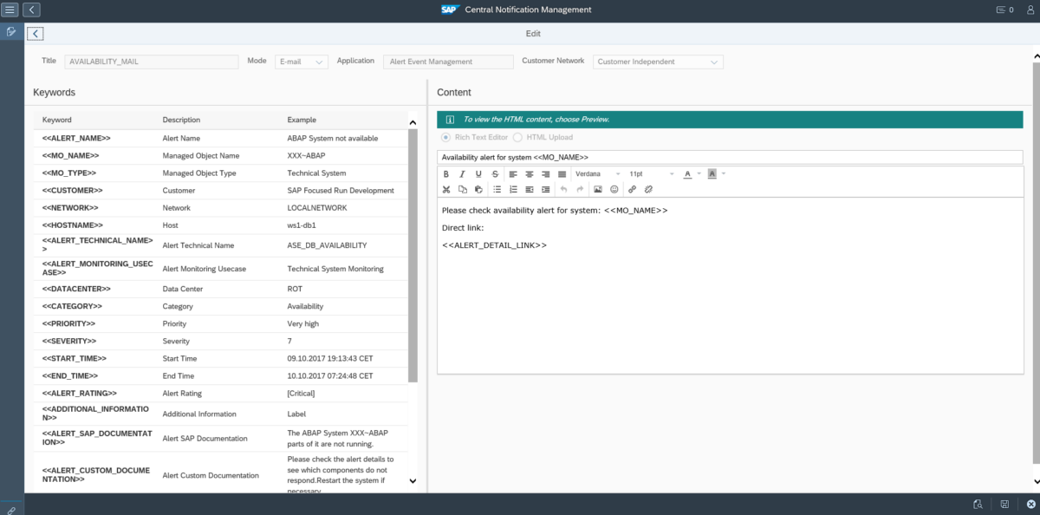1040x515 pixels.
Task: Insert an emoticon
Action: 614,189
